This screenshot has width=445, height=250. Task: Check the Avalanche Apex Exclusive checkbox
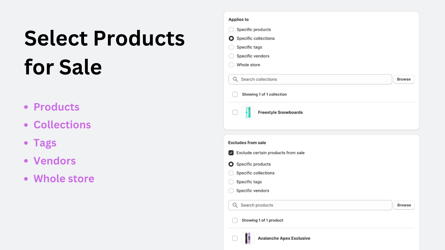(x=235, y=238)
